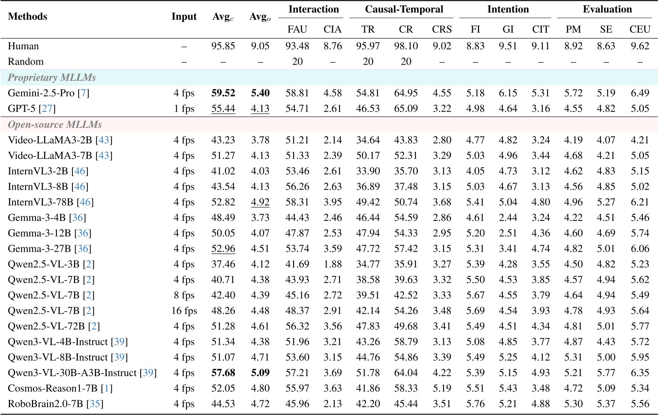Click the citation for Qwen2.5-VL-72B
659x416 pixels.
tap(94, 326)
